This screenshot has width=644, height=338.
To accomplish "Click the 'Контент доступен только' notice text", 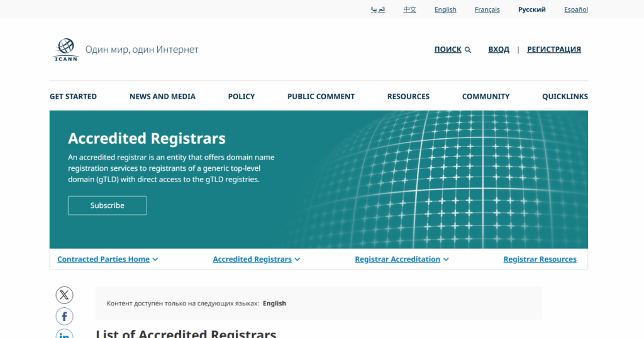I will click(183, 303).
